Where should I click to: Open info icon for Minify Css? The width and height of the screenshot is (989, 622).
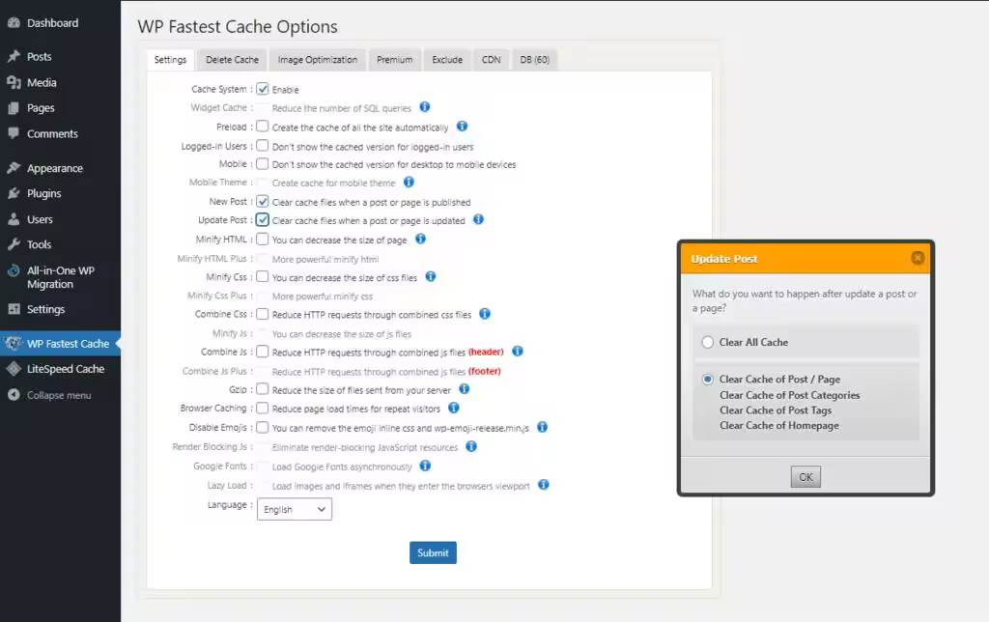(x=430, y=276)
